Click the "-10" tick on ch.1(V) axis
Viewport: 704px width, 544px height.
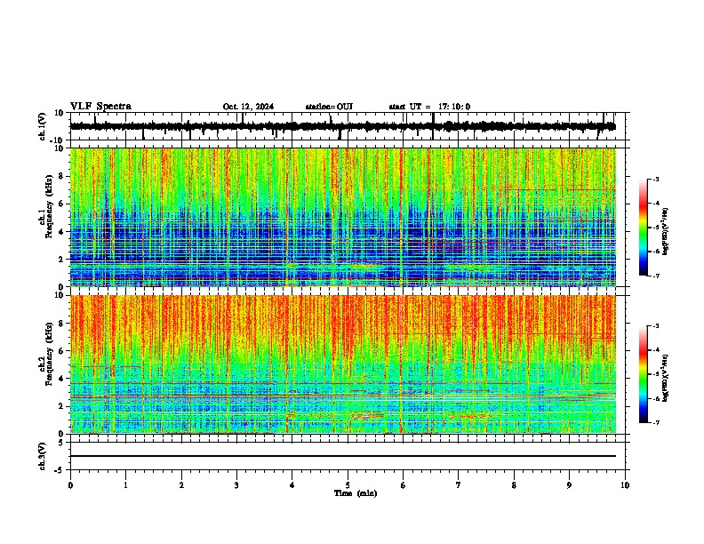click(x=58, y=140)
